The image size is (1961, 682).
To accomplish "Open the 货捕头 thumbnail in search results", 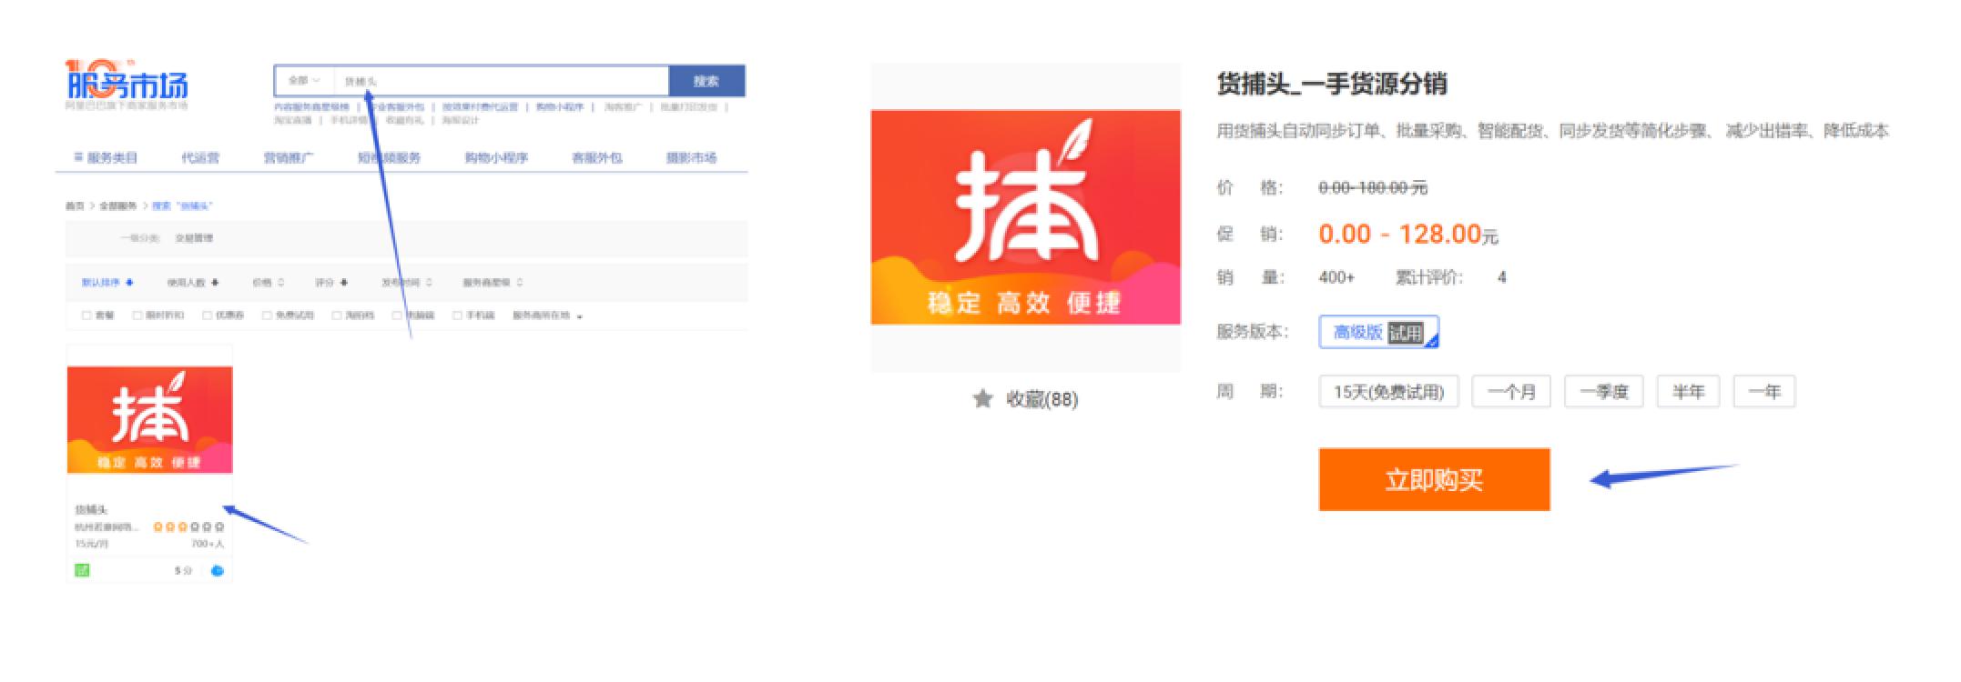I will click(150, 420).
